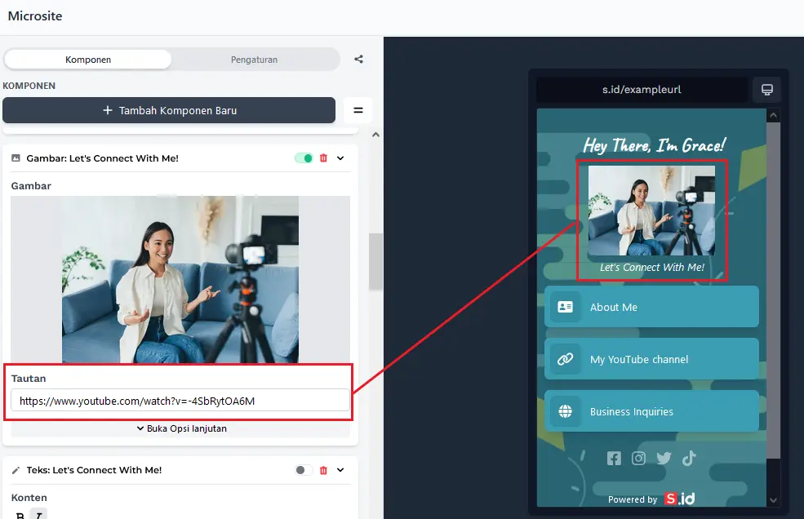Screen dimensions: 804x519
Task: Delete the Teks component with trash icon
Action: (323, 470)
